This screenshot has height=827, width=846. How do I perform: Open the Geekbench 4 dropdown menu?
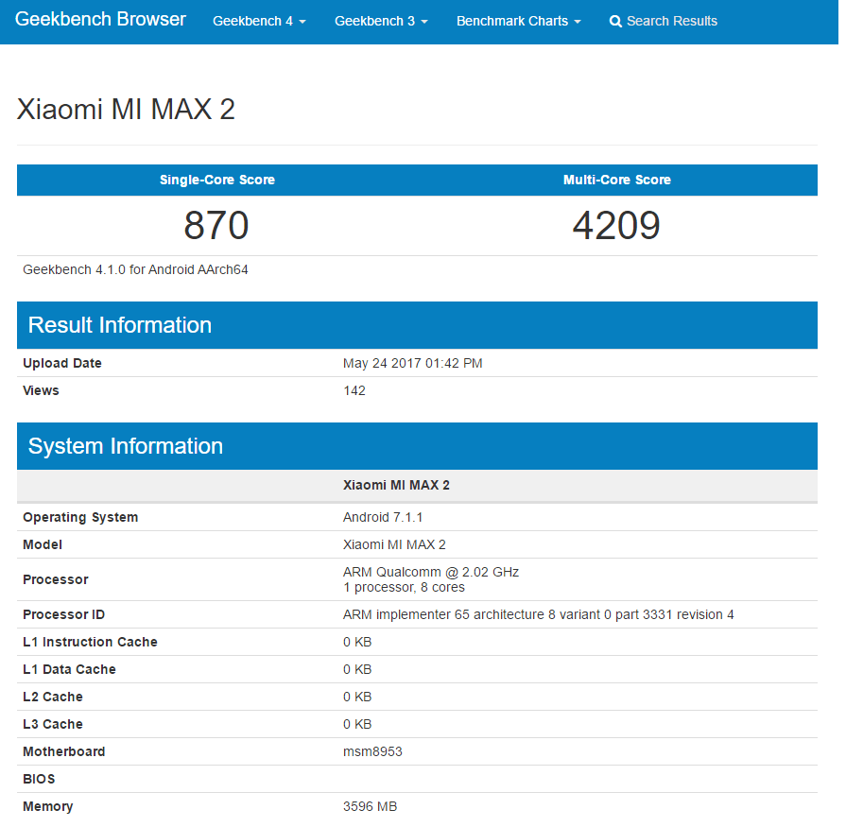(x=259, y=21)
